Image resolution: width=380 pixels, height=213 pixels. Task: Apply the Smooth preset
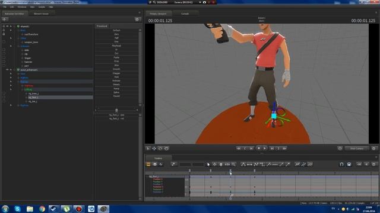click(x=116, y=69)
